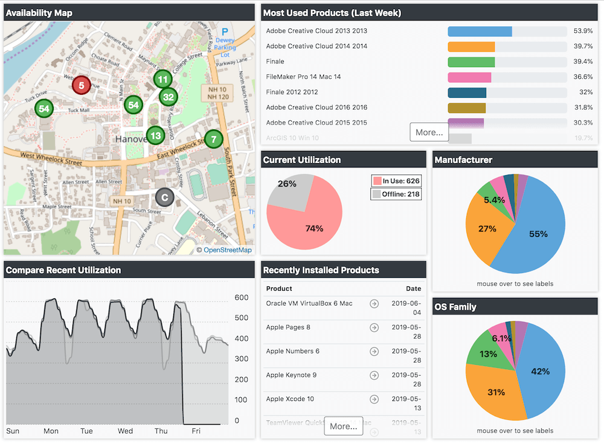Select the green map marker 11
Image resolution: width=604 pixels, height=444 pixels.
[162, 79]
